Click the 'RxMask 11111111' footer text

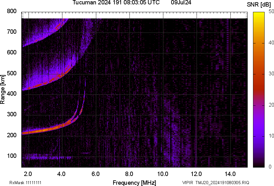point(25,183)
